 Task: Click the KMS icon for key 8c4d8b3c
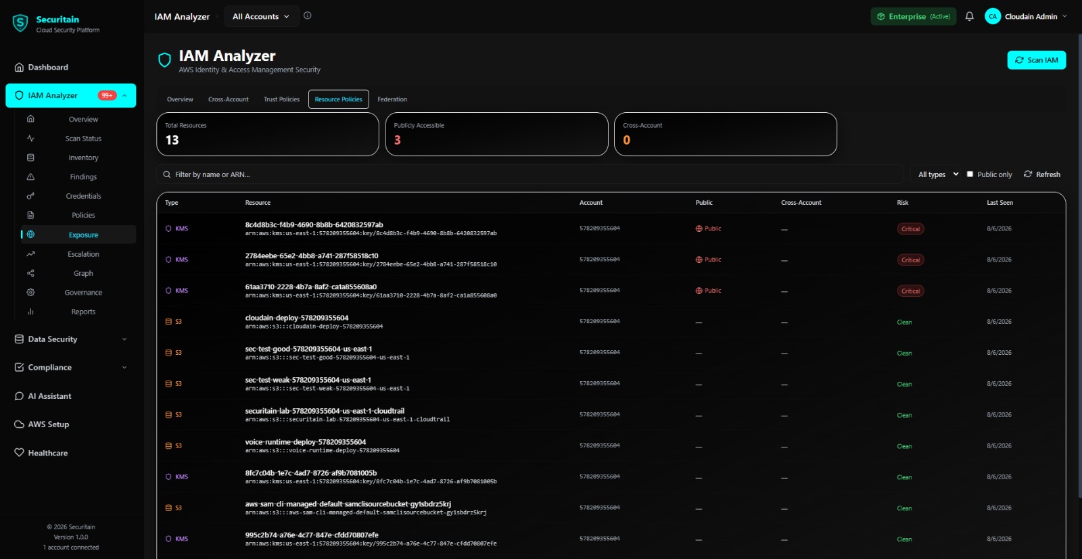pyautogui.click(x=168, y=228)
